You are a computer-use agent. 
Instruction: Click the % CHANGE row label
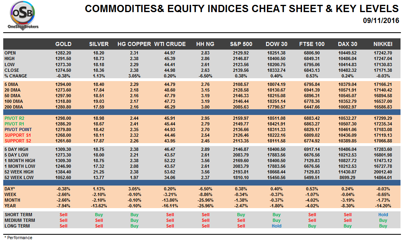pos(16,76)
